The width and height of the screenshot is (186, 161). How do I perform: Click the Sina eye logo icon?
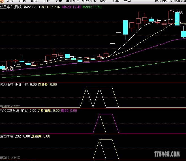pos(2,1)
